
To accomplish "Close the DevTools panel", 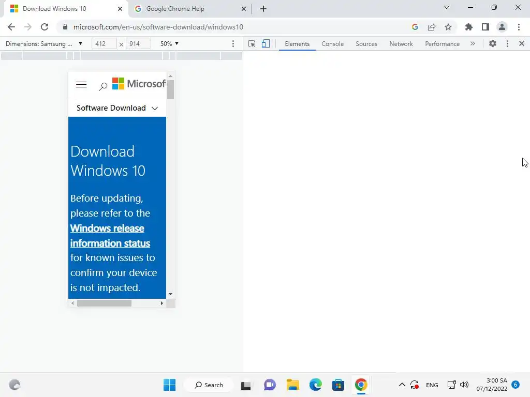I will pyautogui.click(x=522, y=43).
